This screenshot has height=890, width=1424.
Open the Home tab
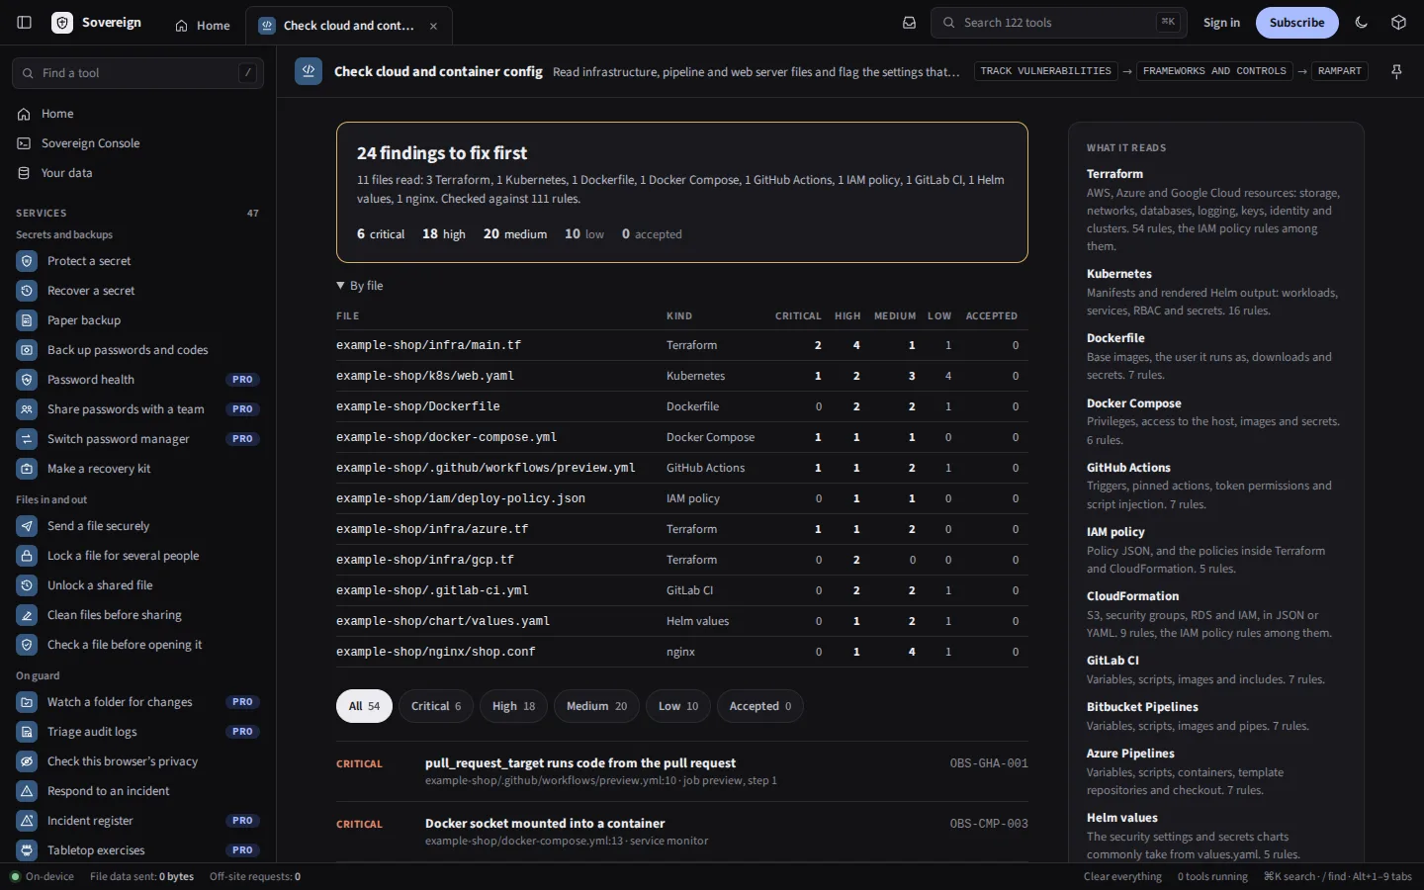pyautogui.click(x=203, y=26)
